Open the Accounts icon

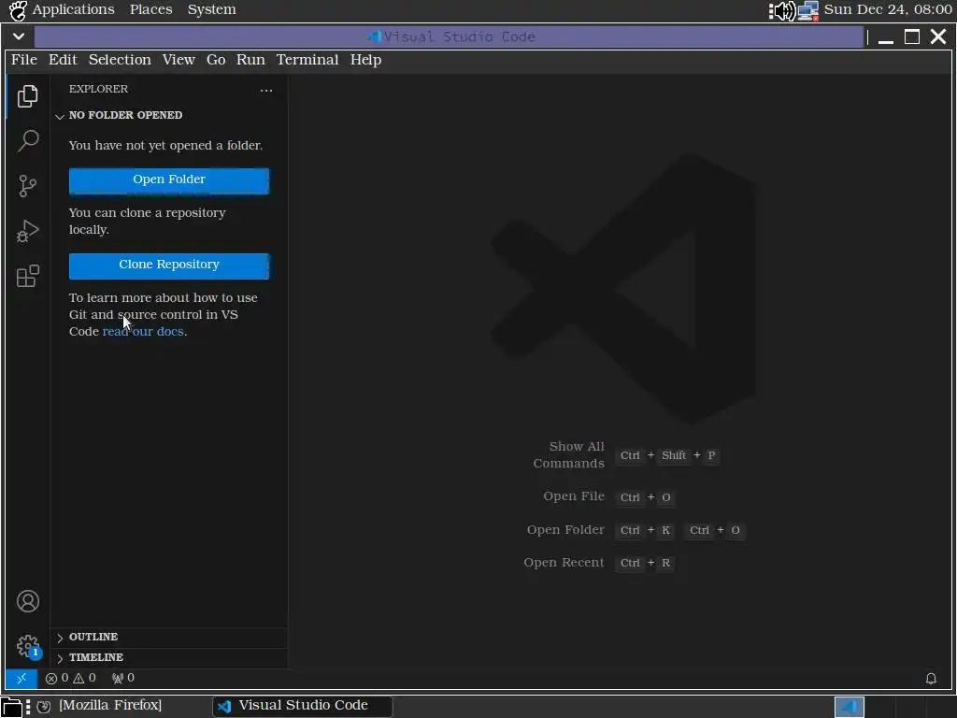point(27,601)
